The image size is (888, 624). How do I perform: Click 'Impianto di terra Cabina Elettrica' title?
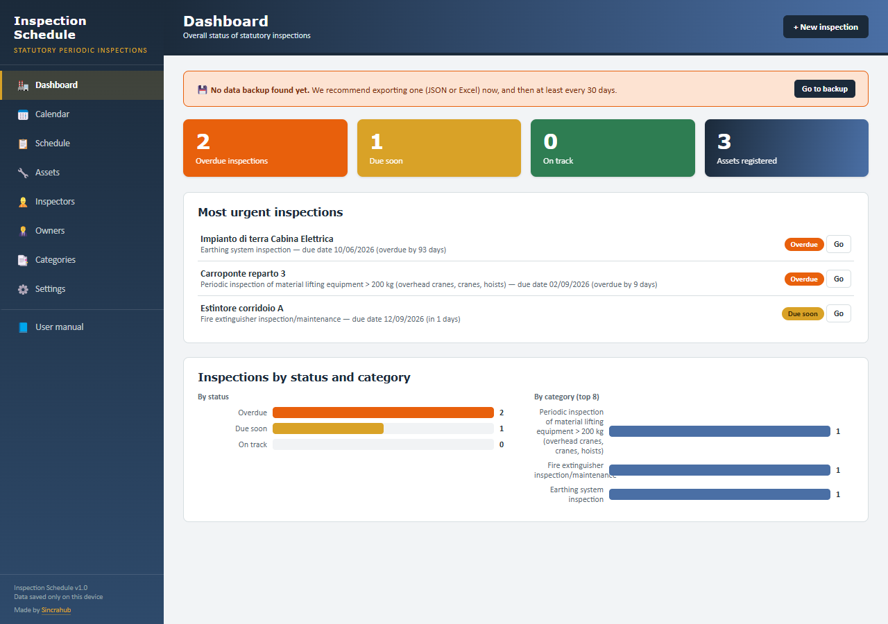click(267, 239)
